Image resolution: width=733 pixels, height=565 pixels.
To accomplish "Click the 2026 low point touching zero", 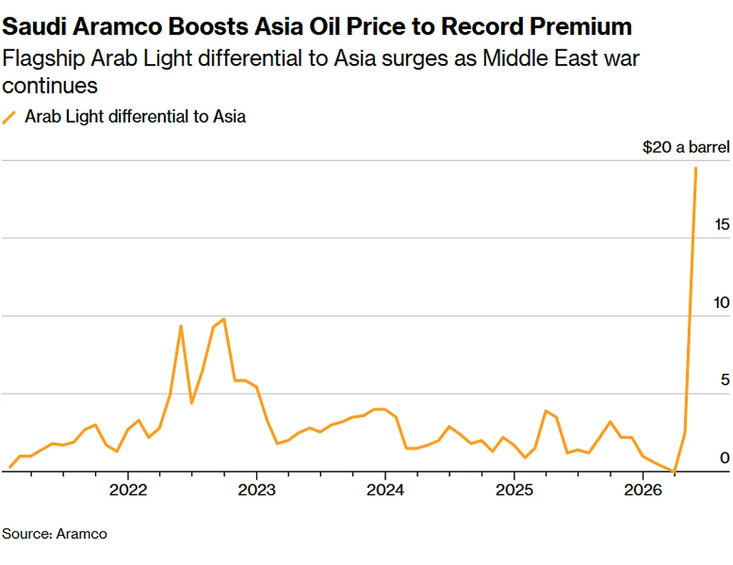I will 675,471.
